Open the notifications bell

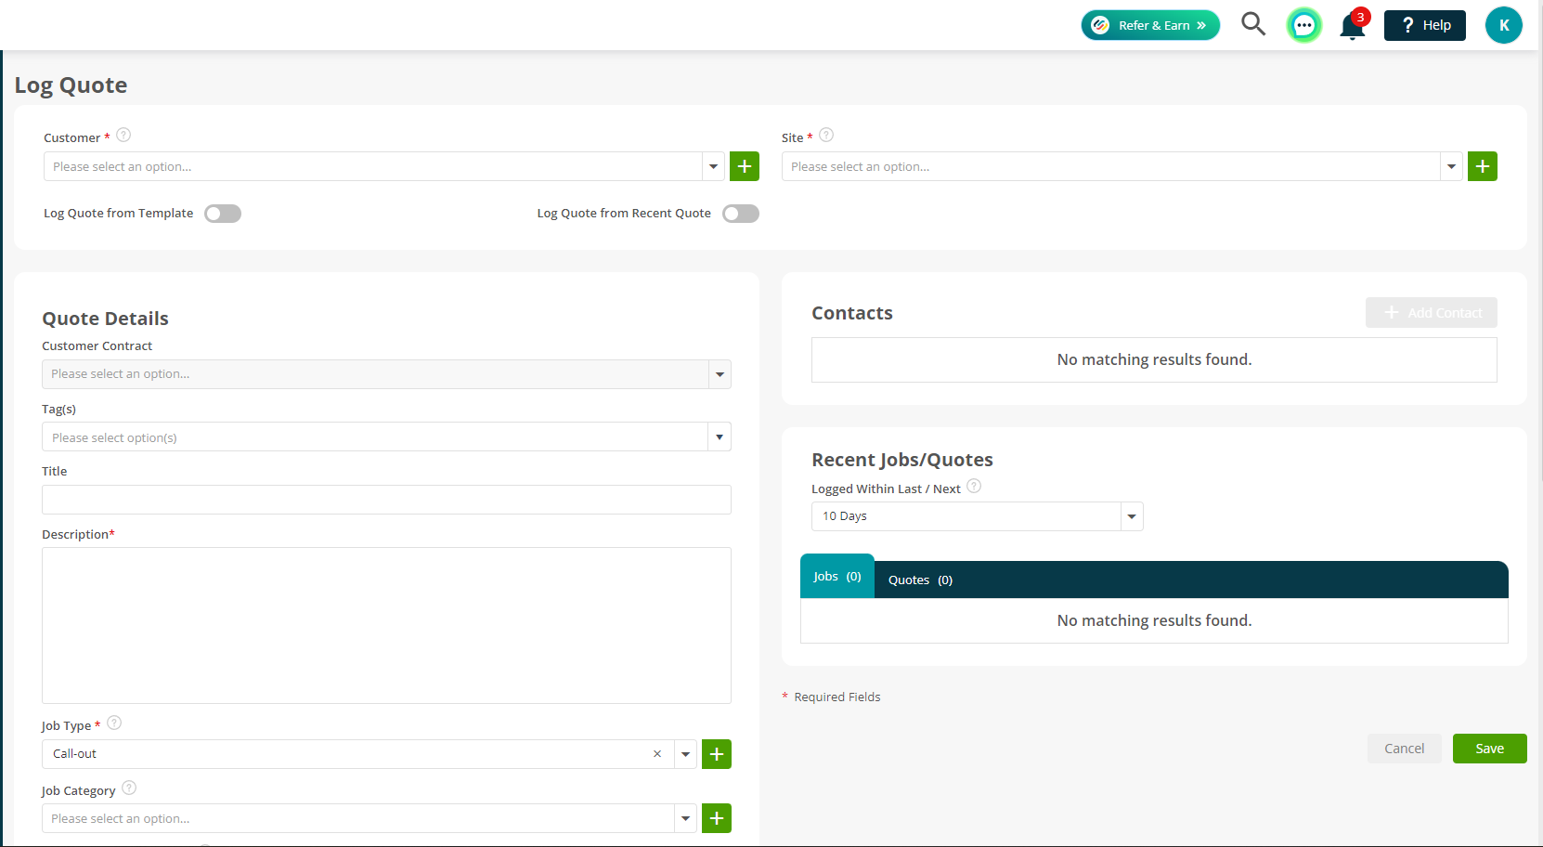tap(1353, 25)
